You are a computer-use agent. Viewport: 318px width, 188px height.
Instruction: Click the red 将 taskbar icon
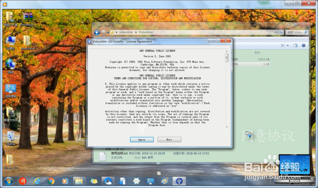coord(23,181)
